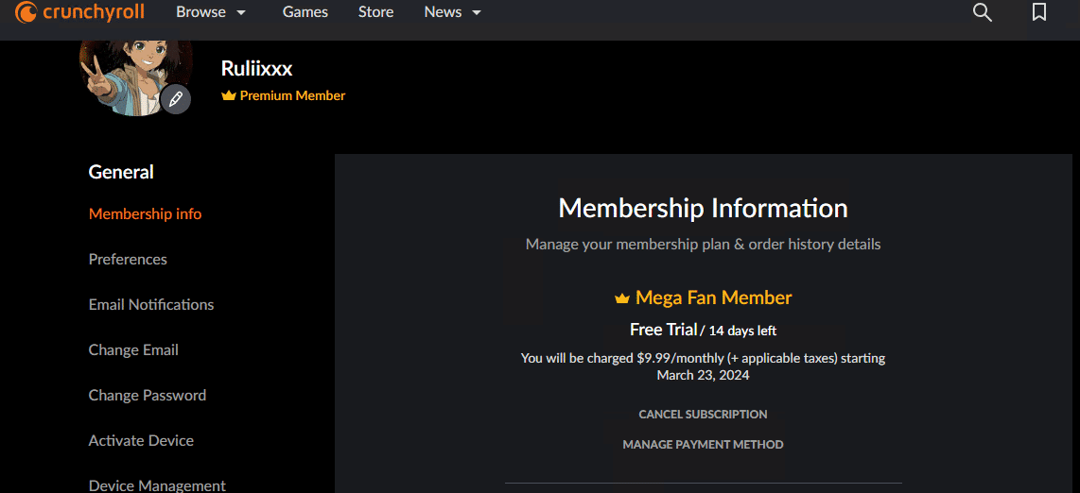Click the profile avatar picture
This screenshot has height=493, width=1080.
point(128,74)
